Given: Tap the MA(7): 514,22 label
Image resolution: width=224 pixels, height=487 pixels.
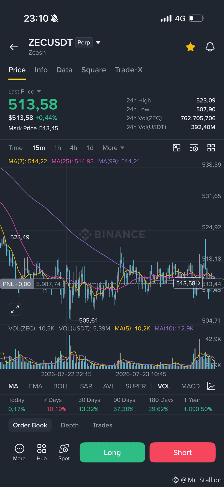Looking at the screenshot, I should 28,161.
